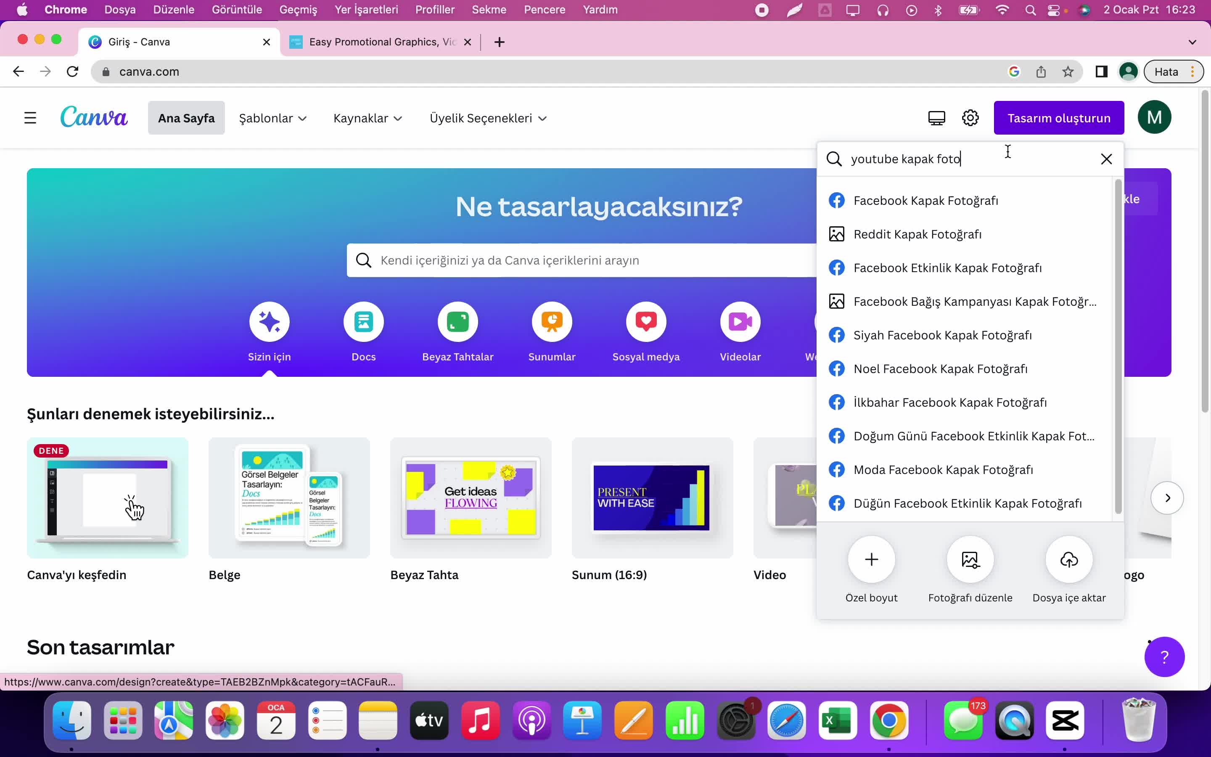Open the Chrome three-dot menu
Screen dimensions: 1211x757
click(1193, 71)
